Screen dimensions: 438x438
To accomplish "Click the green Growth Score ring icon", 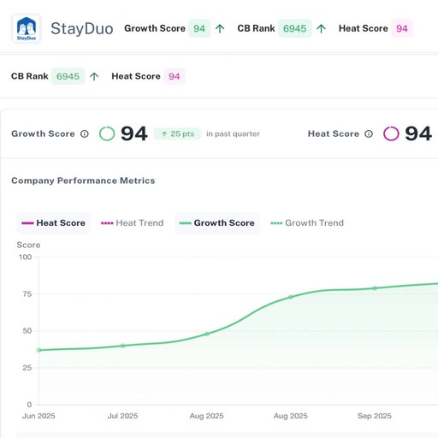I will (107, 133).
